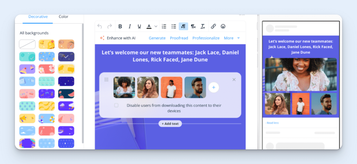This screenshot has height=164, width=357.
Task: Click the Add text button
Action: click(x=170, y=124)
